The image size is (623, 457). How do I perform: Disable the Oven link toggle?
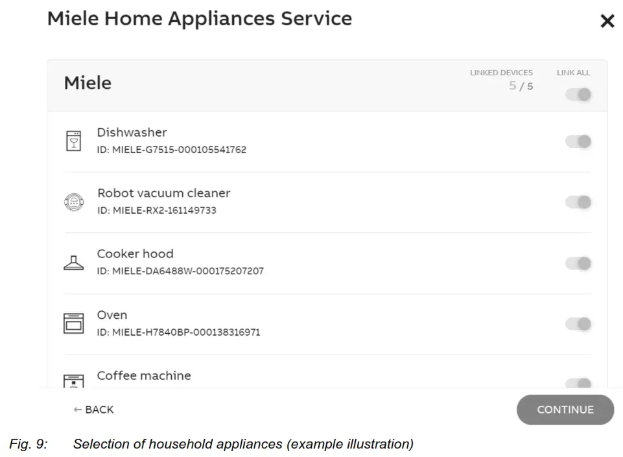577,323
